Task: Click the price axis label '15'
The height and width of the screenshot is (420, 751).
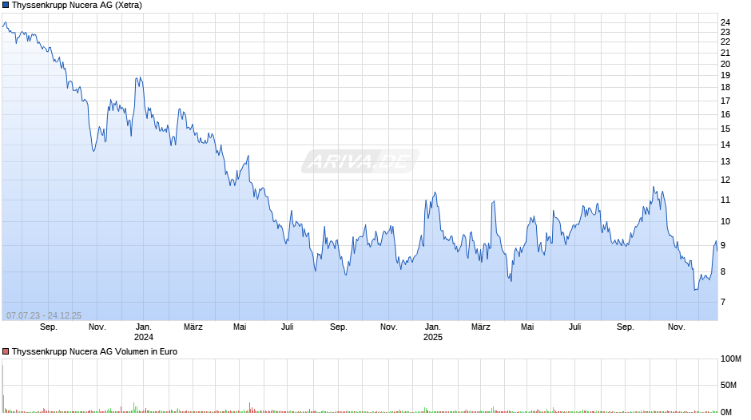Action: coord(725,129)
